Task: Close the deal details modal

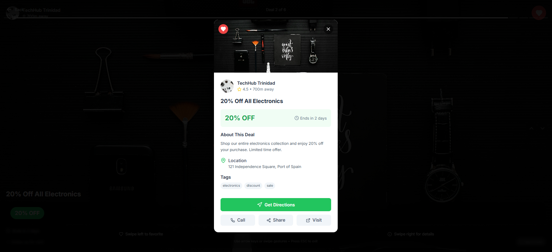Action: pyautogui.click(x=328, y=29)
